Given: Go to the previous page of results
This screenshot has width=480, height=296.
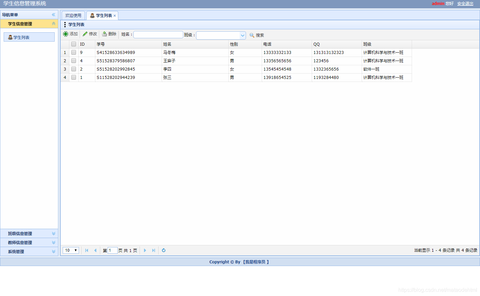Looking at the screenshot, I should [x=95, y=250].
